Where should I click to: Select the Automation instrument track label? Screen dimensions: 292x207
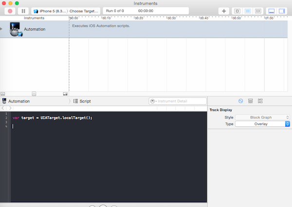point(35,29)
